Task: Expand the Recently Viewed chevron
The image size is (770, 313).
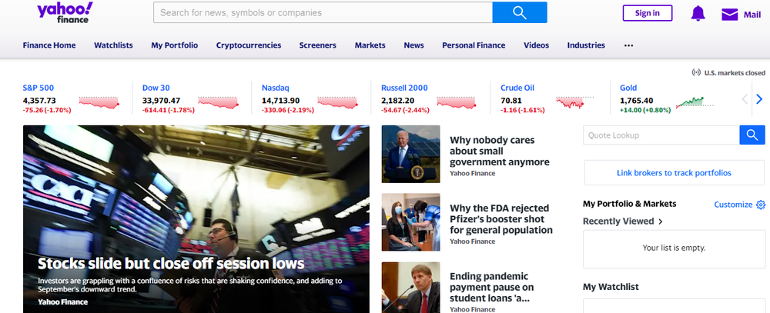Action: pyautogui.click(x=661, y=221)
